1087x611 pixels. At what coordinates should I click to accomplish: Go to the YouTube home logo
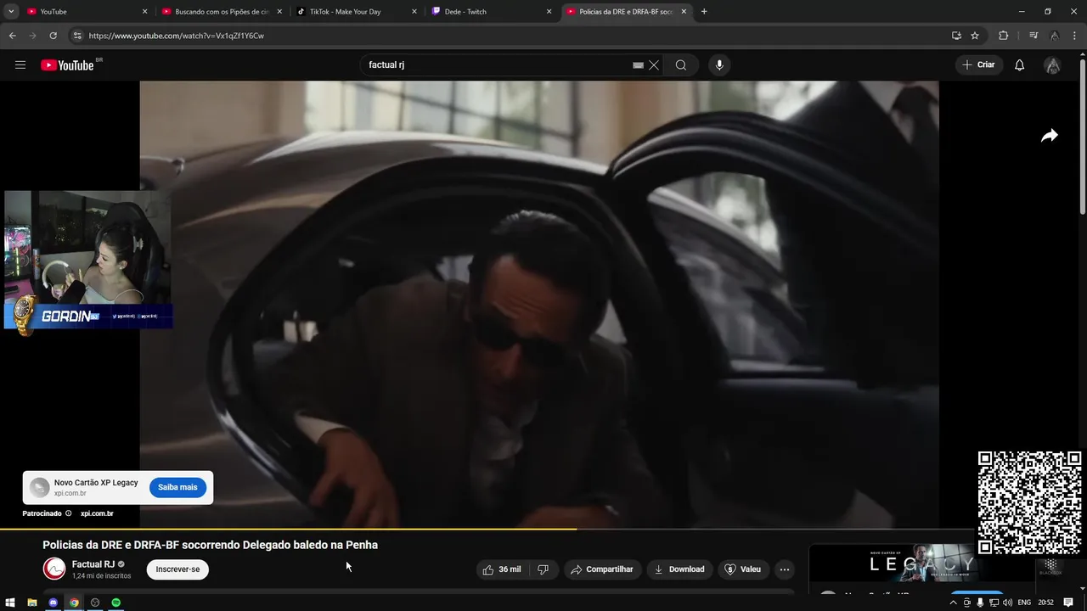click(x=67, y=65)
